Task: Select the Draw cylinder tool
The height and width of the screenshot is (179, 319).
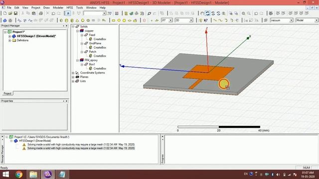Action: (x=66, y=20)
